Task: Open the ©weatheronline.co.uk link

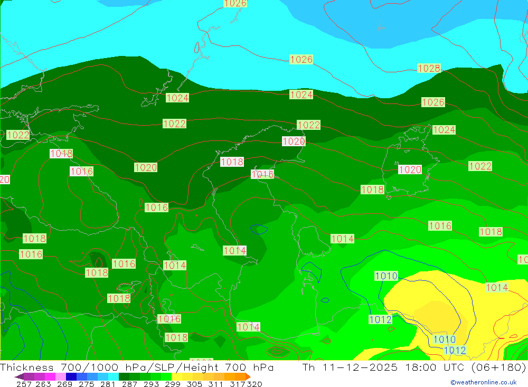Action: click(x=483, y=382)
